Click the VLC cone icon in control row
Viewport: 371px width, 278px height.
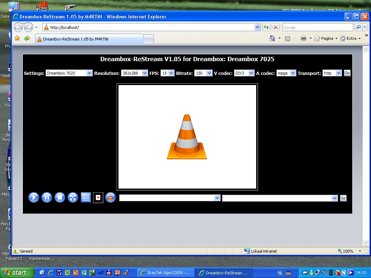point(110,197)
